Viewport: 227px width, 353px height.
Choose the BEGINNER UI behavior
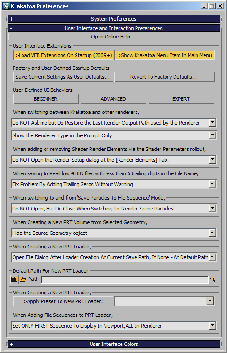pos(45,99)
